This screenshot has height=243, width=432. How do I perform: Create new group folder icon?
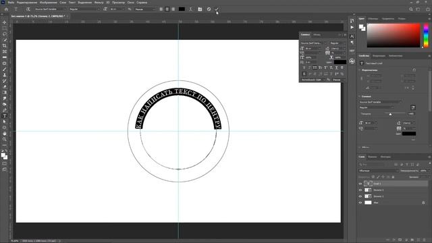click(412, 240)
